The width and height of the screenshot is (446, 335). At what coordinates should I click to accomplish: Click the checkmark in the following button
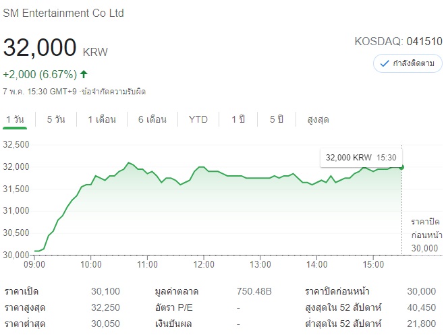(385, 63)
